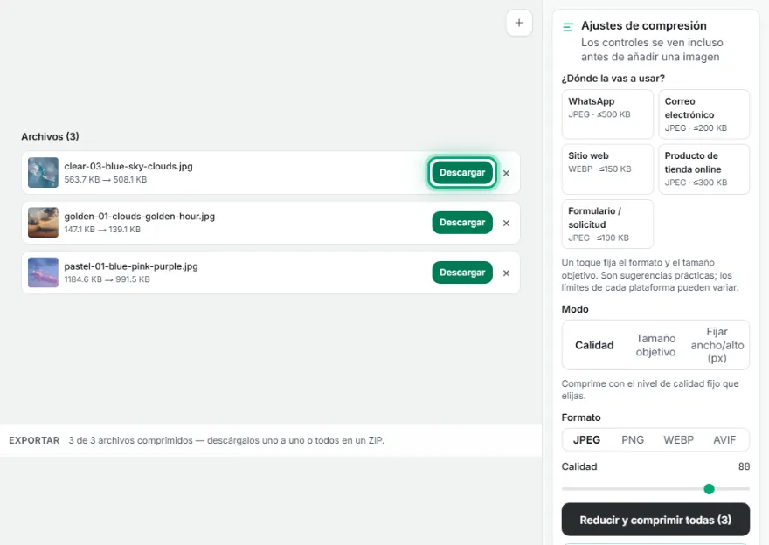The width and height of the screenshot is (769, 545).
Task: Click the Ajustes de compresión heading
Action: [644, 25]
